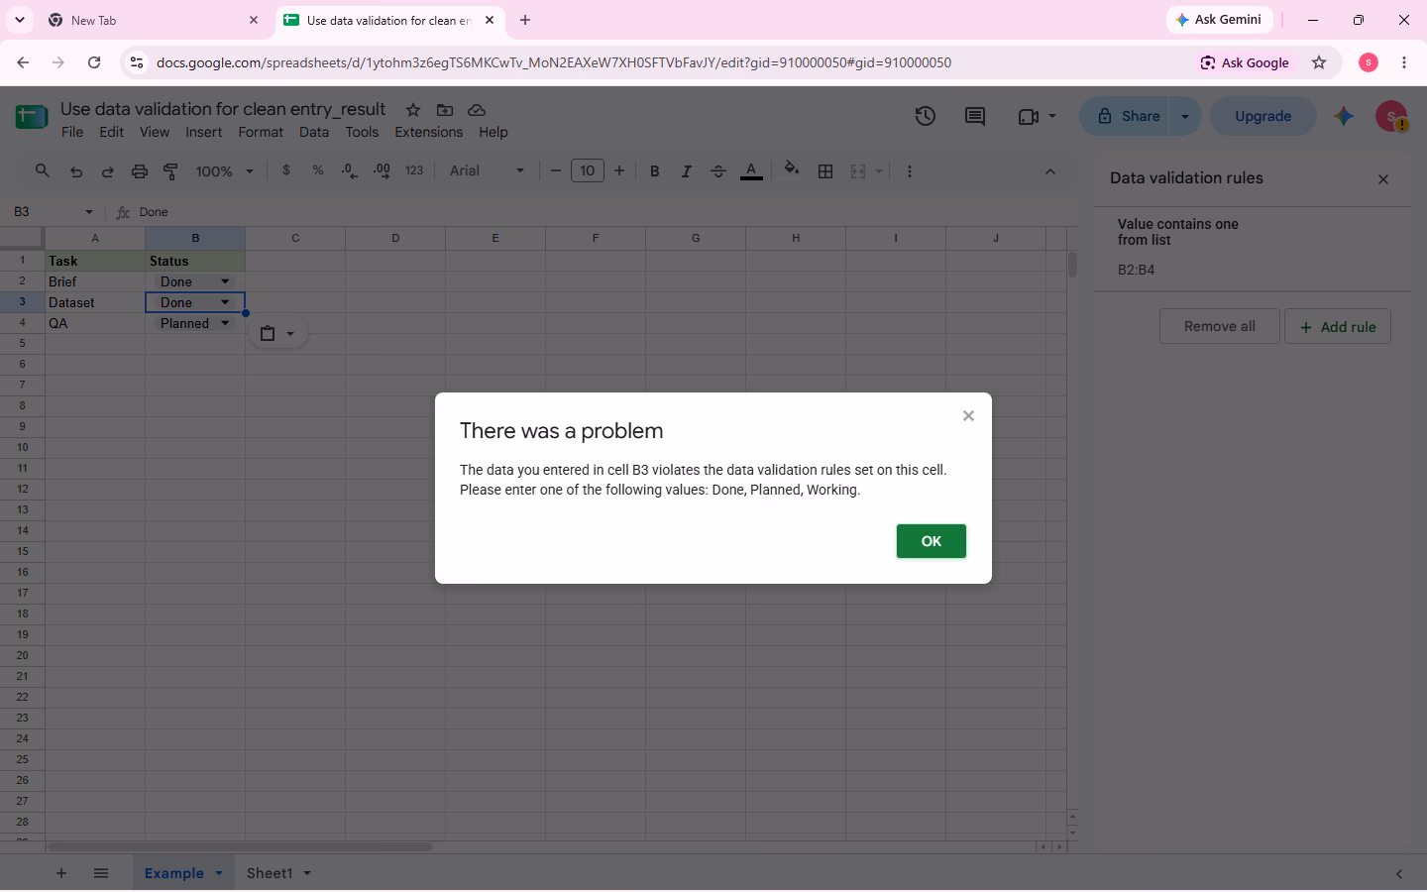Open paste options clipboard dropdown
Viewport: 1427px width, 892px height.
pos(277,334)
